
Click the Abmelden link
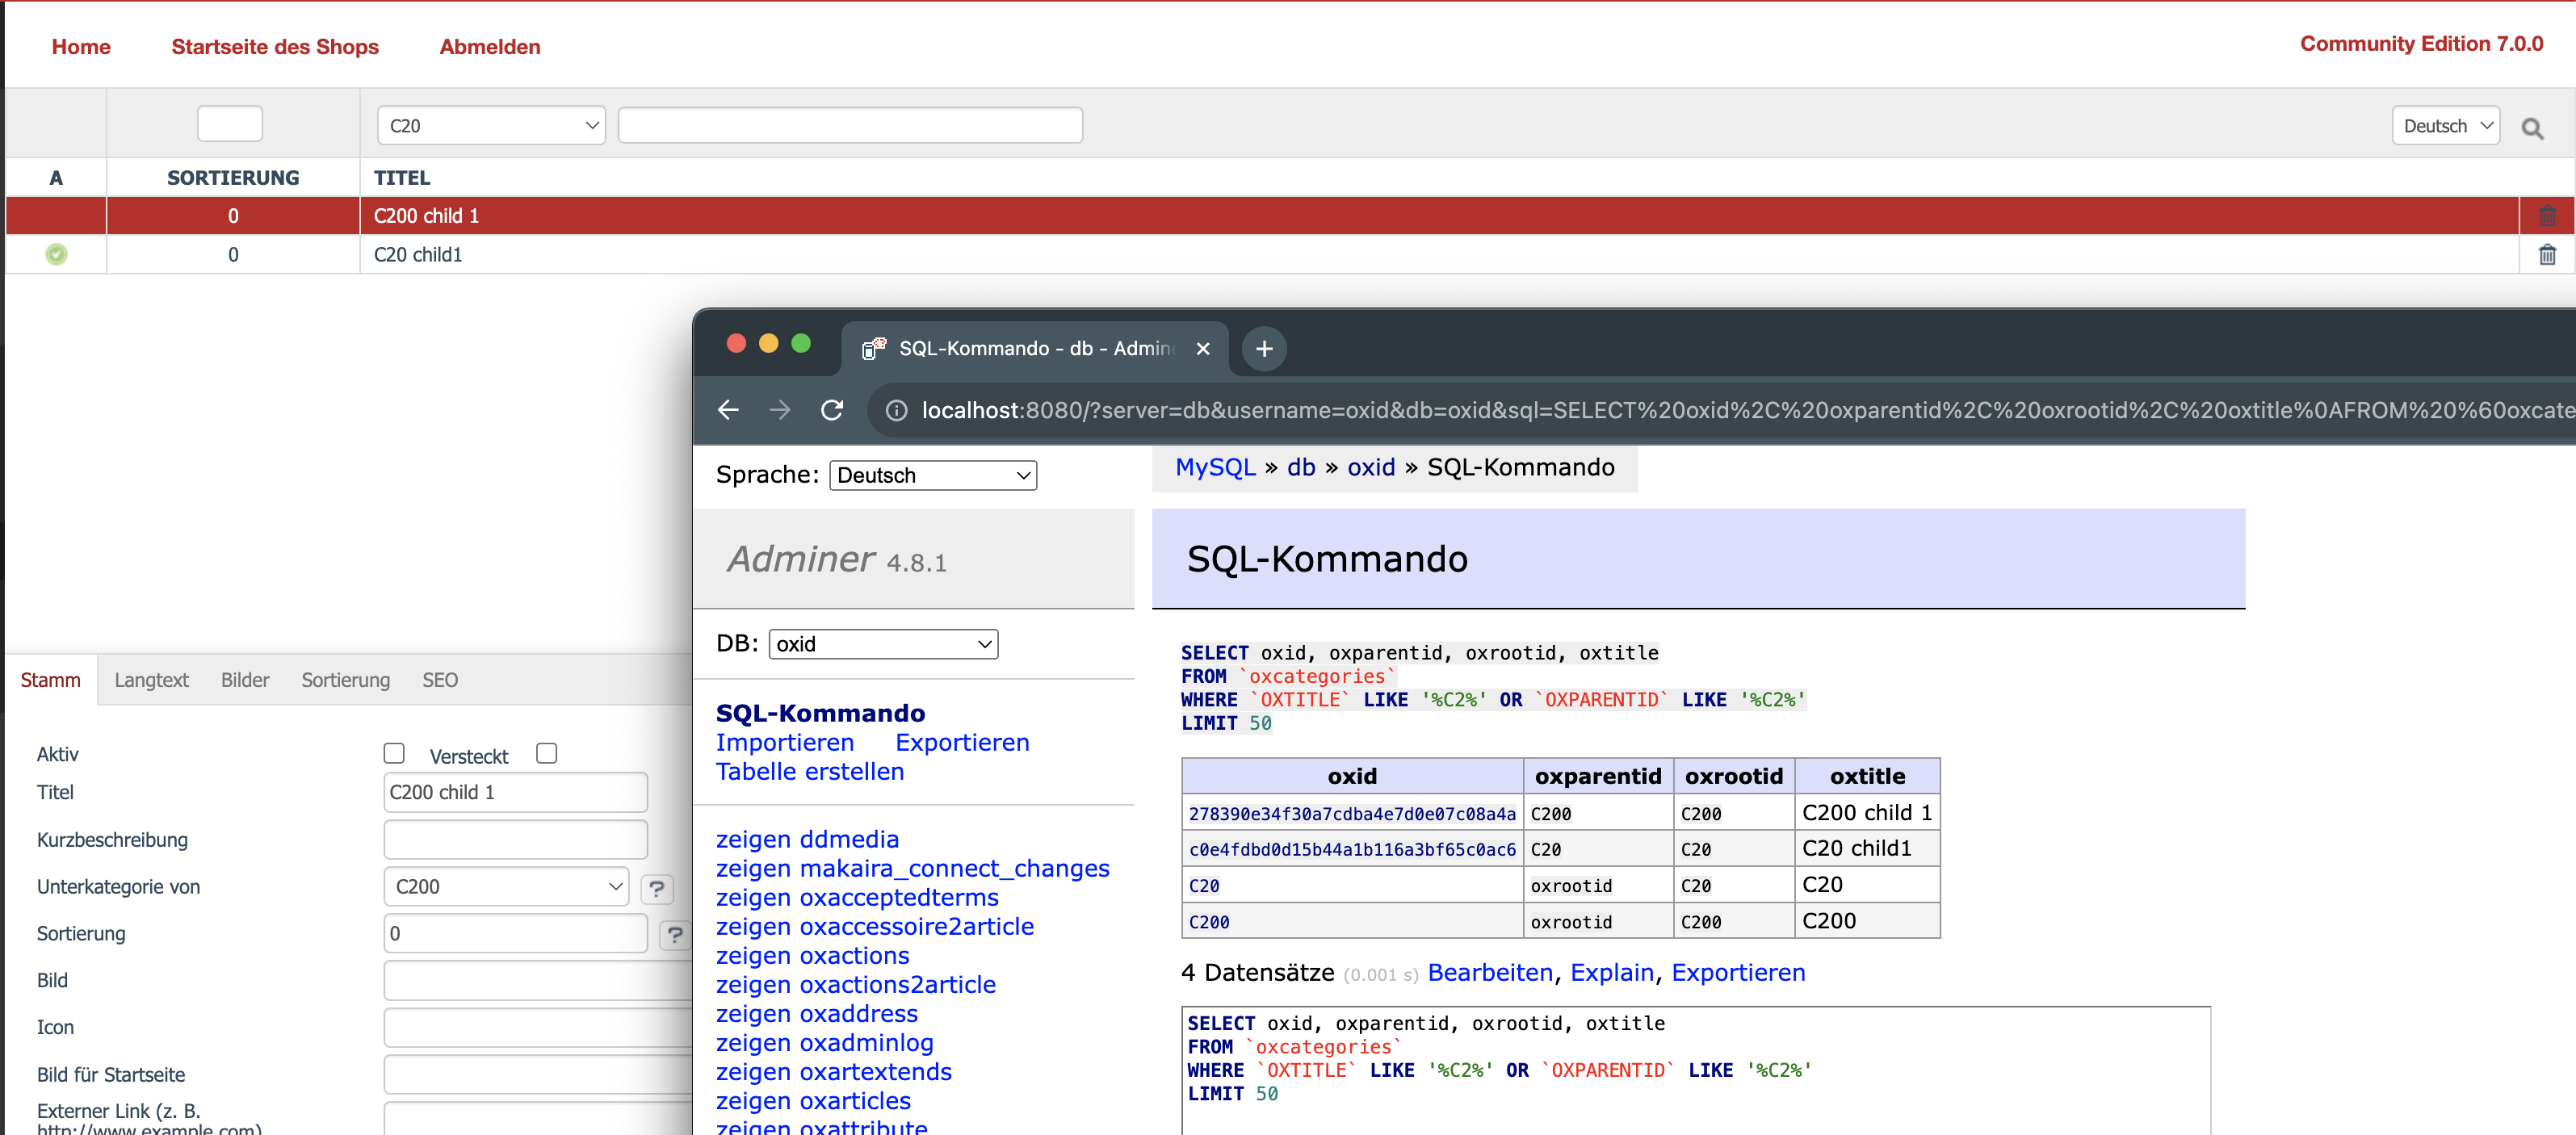489,47
